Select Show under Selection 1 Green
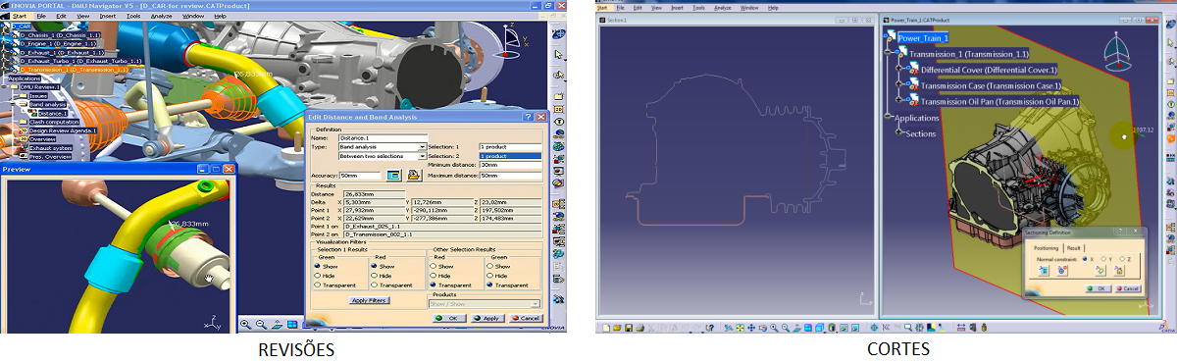Viewport: 1177px width, 363px height. click(318, 266)
